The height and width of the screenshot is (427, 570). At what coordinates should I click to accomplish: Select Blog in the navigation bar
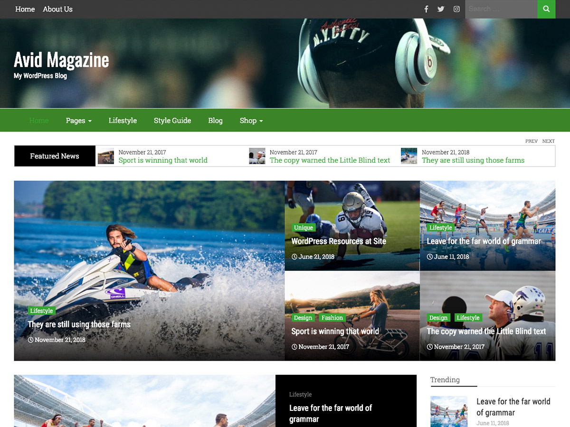point(215,121)
